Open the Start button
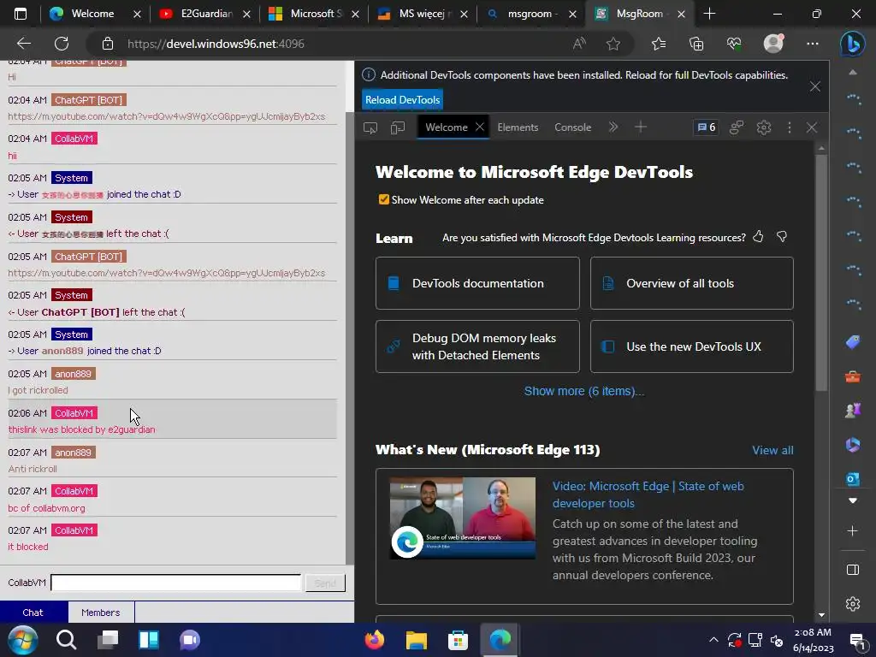 click(x=23, y=640)
